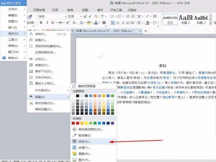Image resolution: width=216 pixels, height=162 pixels.
Task: Click the borders grid icon
Action: (x=155, y=23)
